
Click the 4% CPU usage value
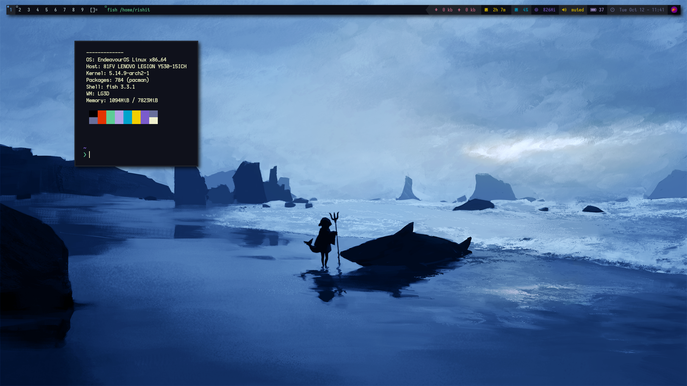coord(526,10)
